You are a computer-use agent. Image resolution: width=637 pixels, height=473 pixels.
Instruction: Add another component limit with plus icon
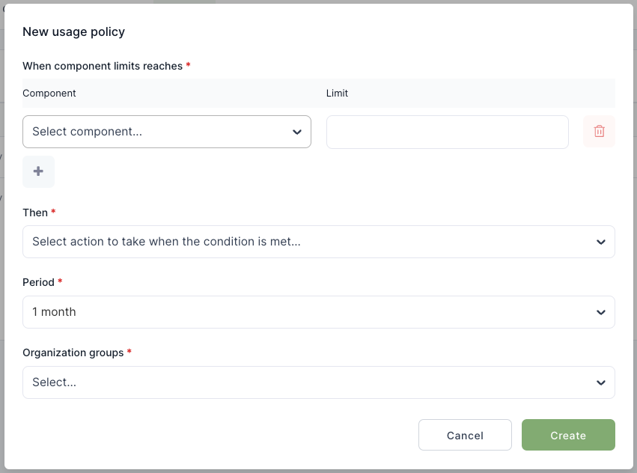click(38, 171)
